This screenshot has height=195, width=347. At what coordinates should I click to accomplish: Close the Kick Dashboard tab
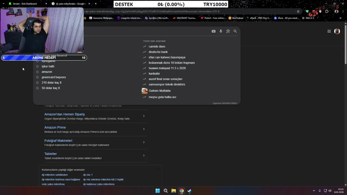(x=46, y=4)
